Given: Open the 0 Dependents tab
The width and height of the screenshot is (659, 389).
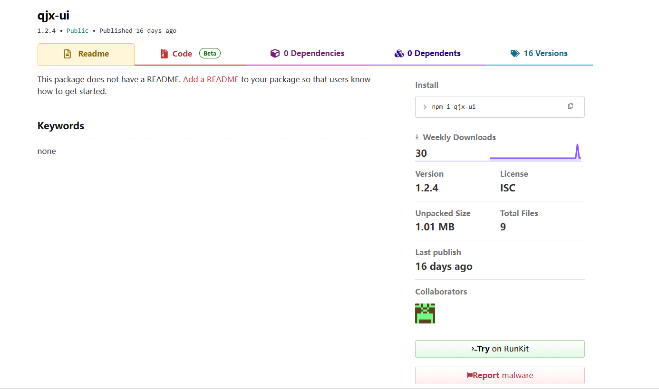Looking at the screenshot, I should click(427, 54).
